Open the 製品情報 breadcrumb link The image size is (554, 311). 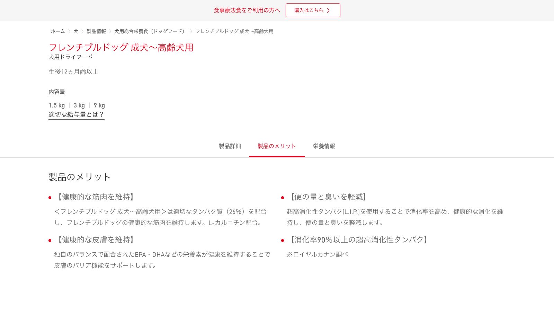96,31
